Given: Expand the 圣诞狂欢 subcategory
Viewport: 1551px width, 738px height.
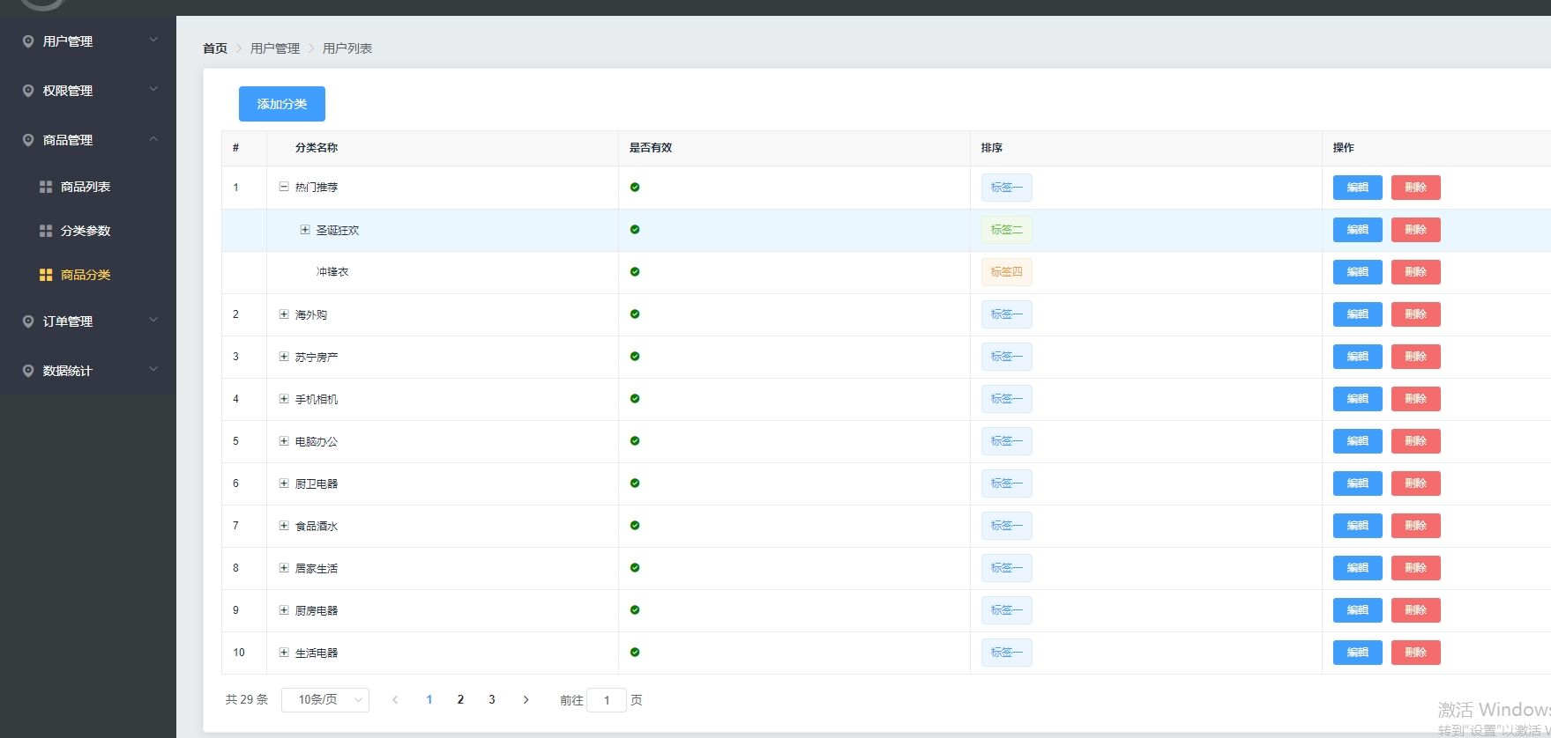Looking at the screenshot, I should [305, 230].
